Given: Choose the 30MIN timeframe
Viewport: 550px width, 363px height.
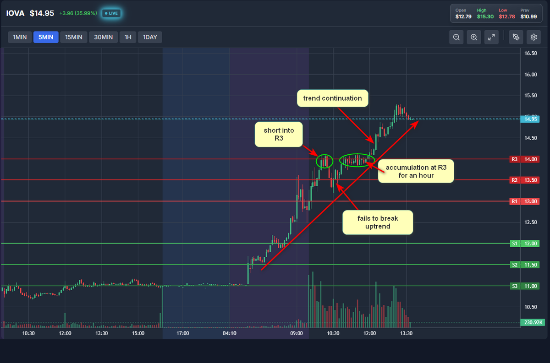Looking at the screenshot, I should (x=104, y=37).
